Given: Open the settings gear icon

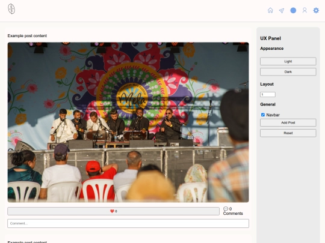Looking at the screenshot, I should 316,10.
